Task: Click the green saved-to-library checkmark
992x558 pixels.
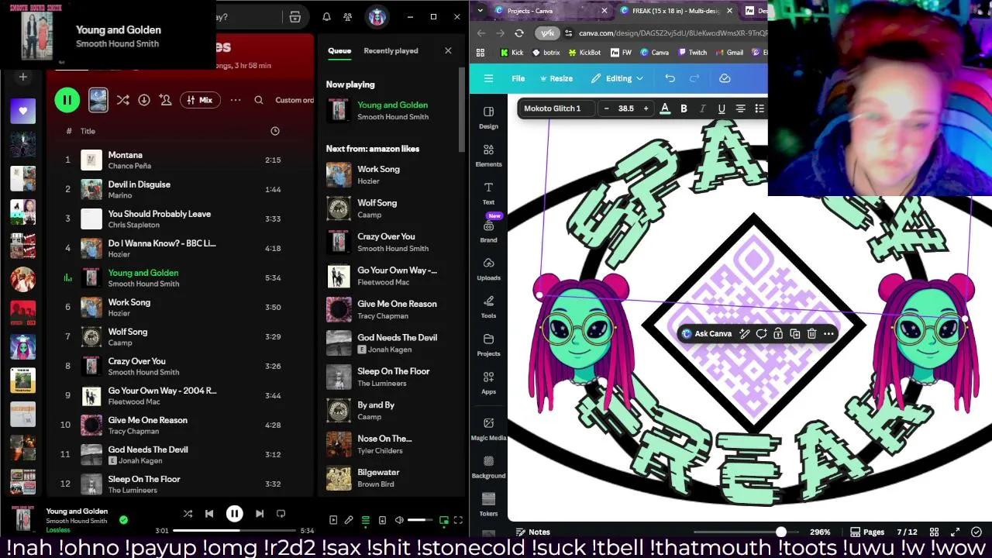Action: (123, 520)
